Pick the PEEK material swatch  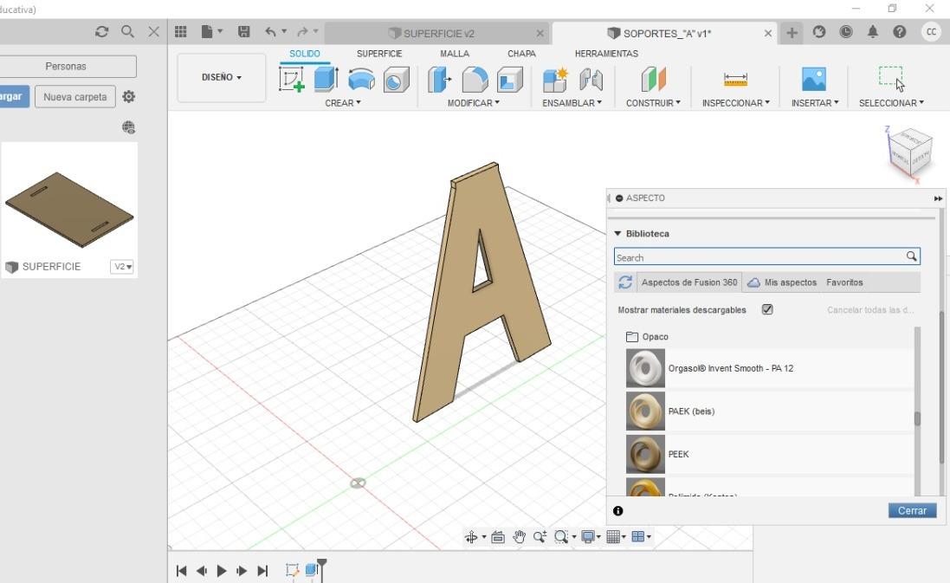(645, 454)
